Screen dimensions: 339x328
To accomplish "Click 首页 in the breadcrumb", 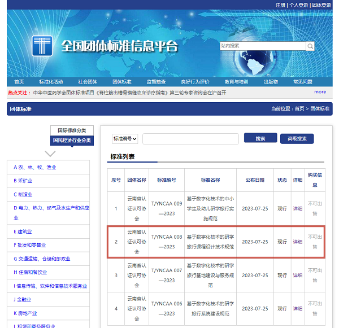I will tap(299, 108).
